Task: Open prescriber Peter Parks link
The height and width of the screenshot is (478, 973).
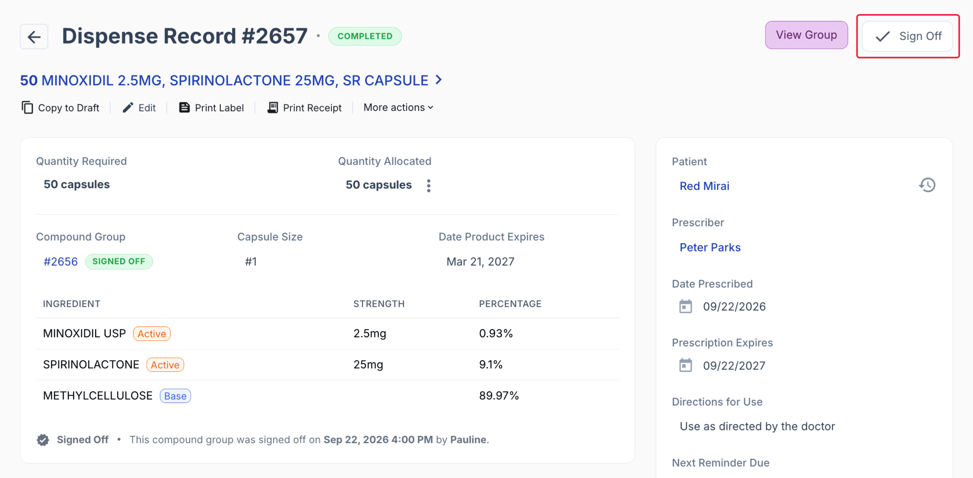Action: tap(710, 247)
